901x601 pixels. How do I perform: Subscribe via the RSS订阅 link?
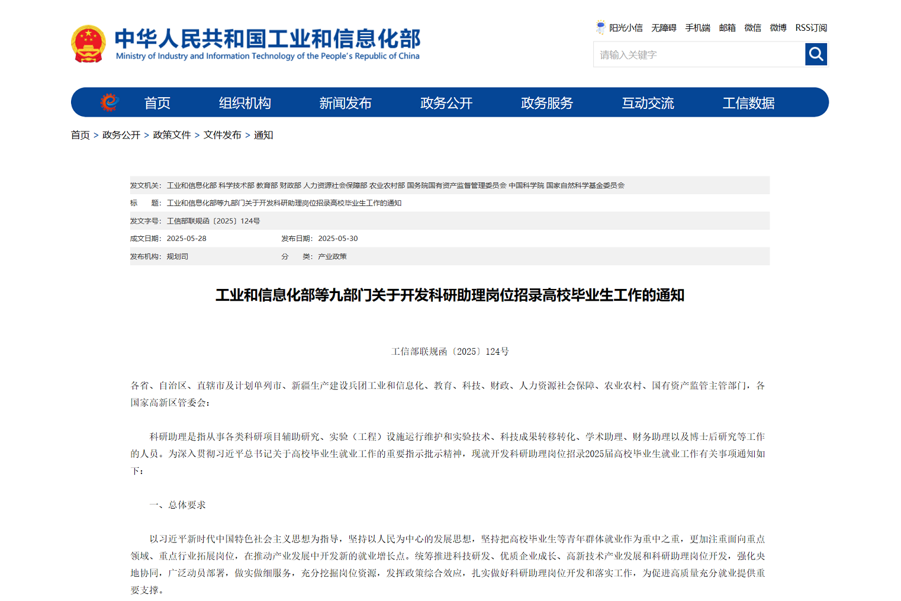click(811, 28)
